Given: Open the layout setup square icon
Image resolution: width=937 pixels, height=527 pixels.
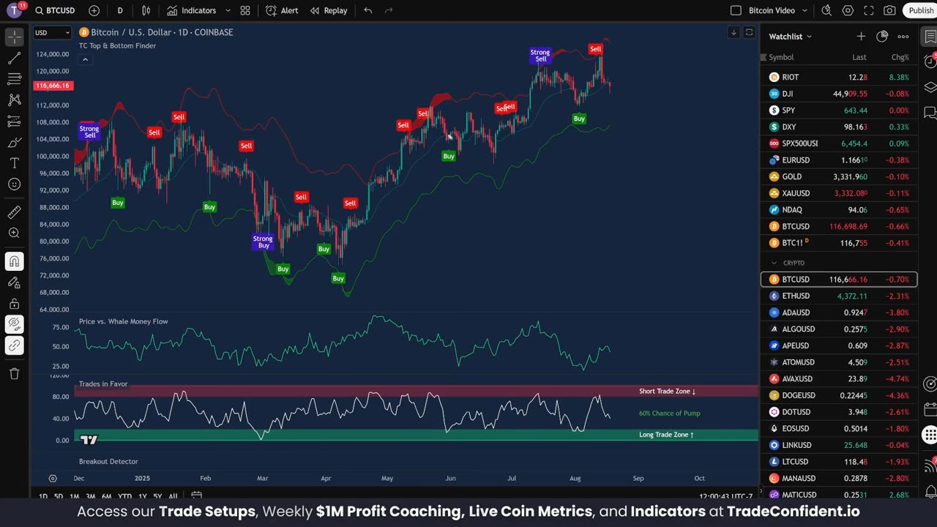Looking at the screenshot, I should [736, 10].
